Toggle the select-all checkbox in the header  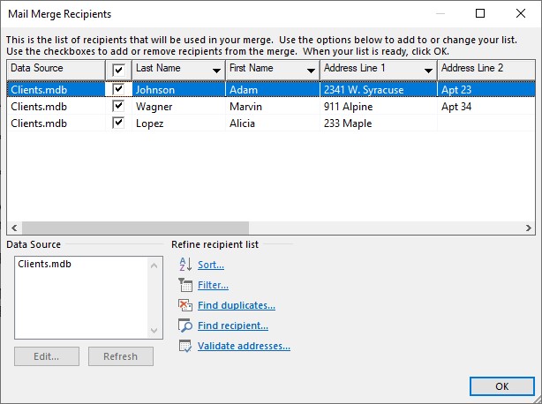tap(118, 70)
